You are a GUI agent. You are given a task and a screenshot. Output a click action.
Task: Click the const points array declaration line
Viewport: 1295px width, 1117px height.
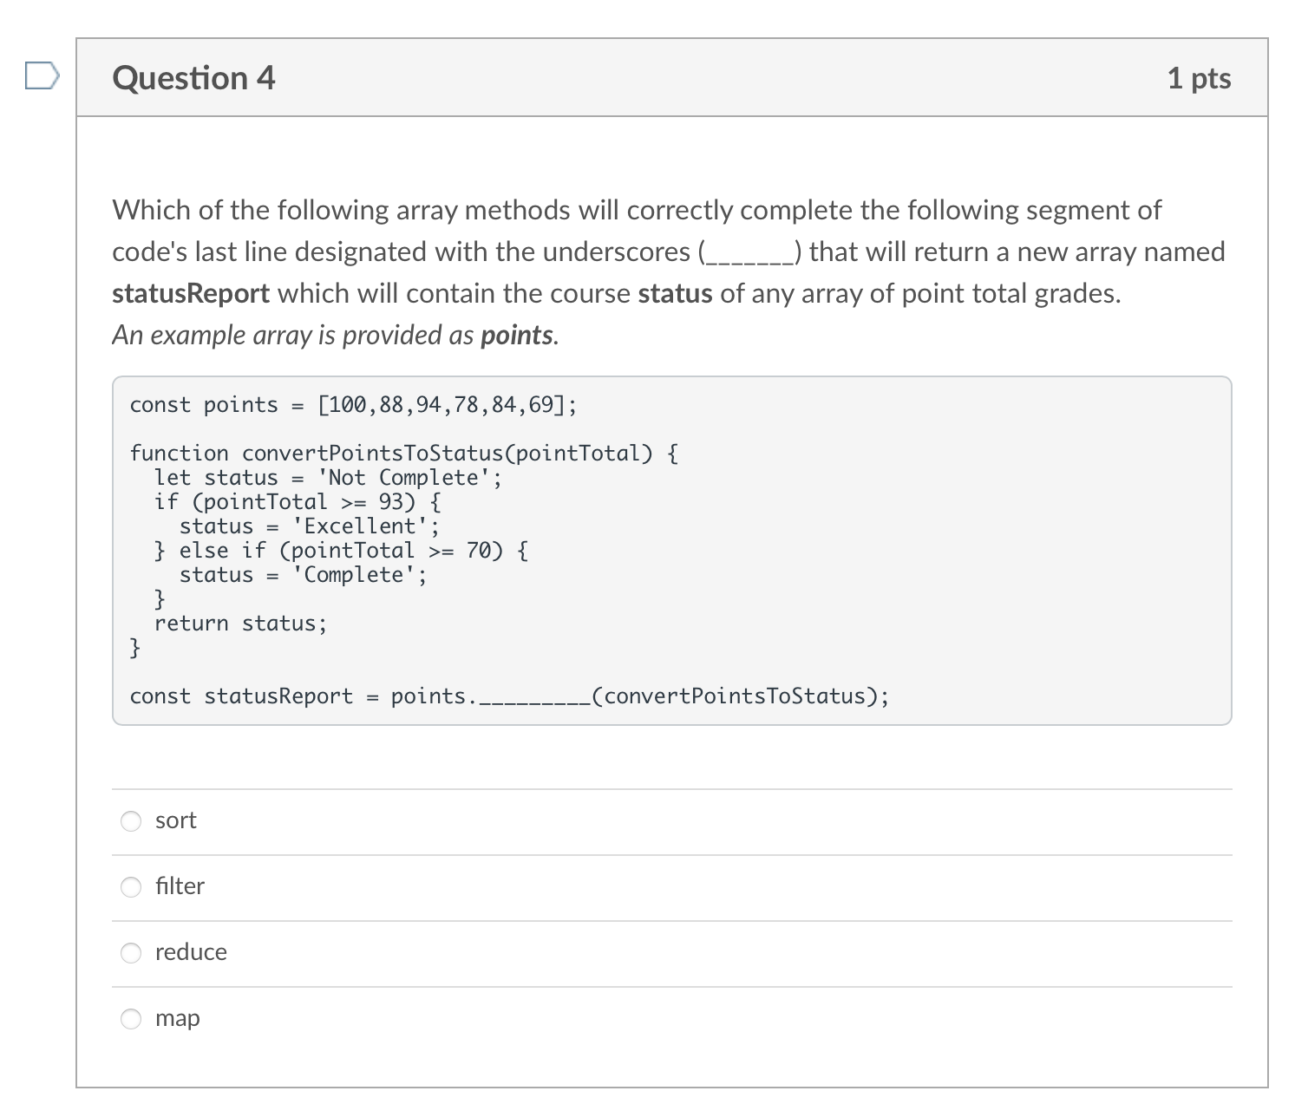[x=351, y=403]
